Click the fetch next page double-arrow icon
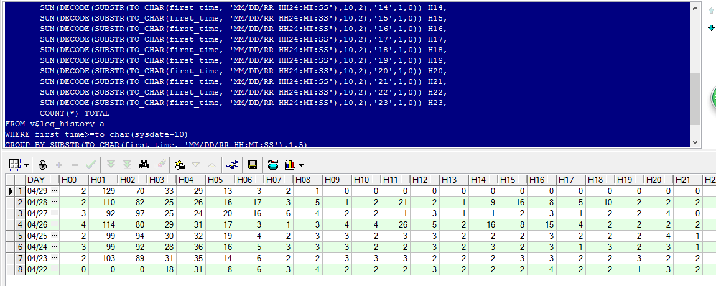The width and height of the screenshot is (716, 286). pos(111,165)
